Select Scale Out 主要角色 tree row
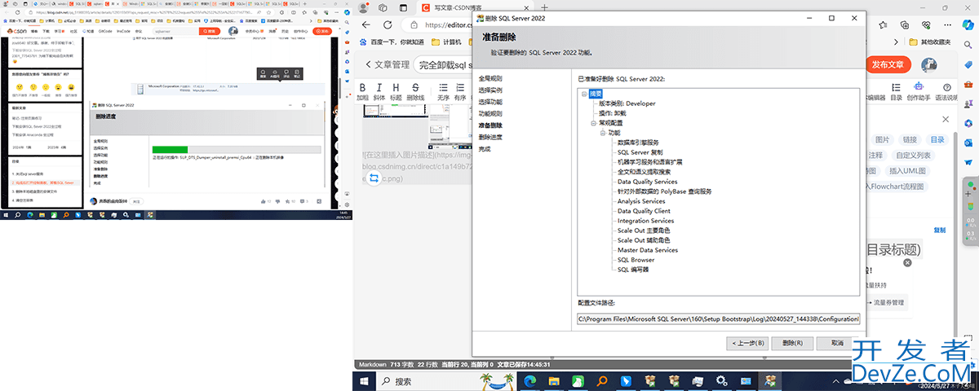979x391 pixels. [x=644, y=231]
